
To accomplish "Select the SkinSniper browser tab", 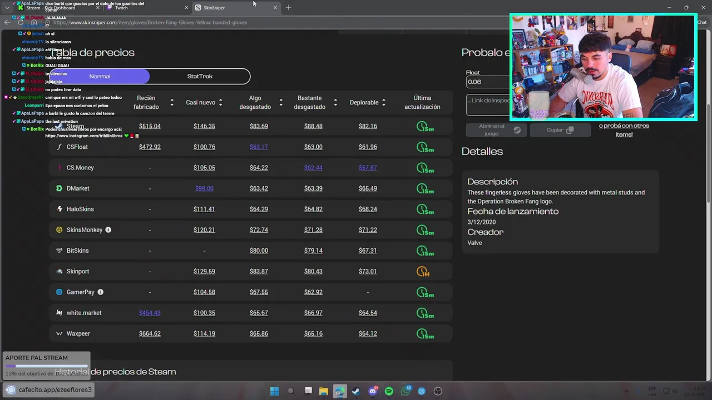I will coord(236,8).
